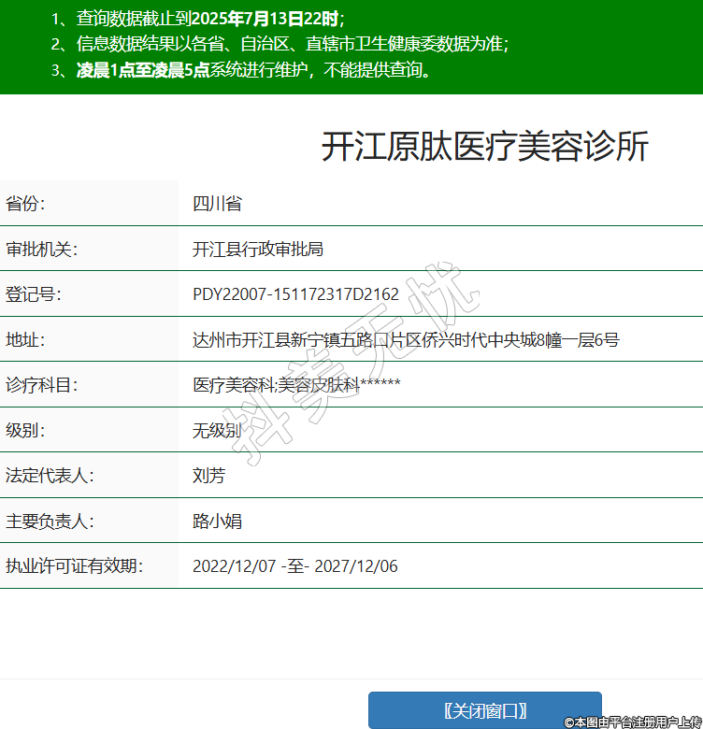Click the address value starting with 达州市开江县
Screen dimensions: 703x729
(405, 339)
